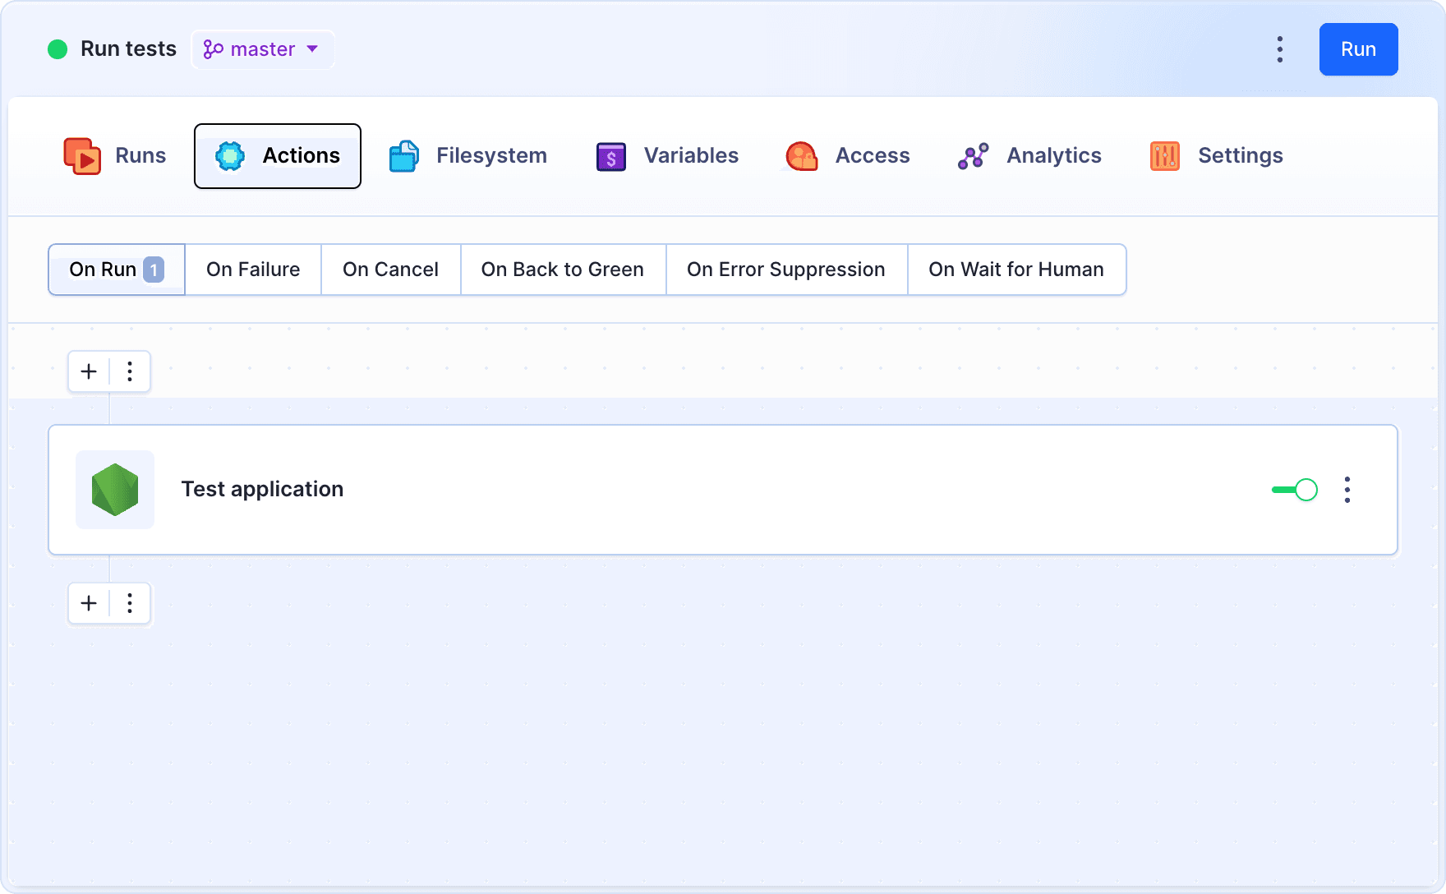Click the green status dot near Run tests
The width and height of the screenshot is (1446, 894).
(x=57, y=49)
